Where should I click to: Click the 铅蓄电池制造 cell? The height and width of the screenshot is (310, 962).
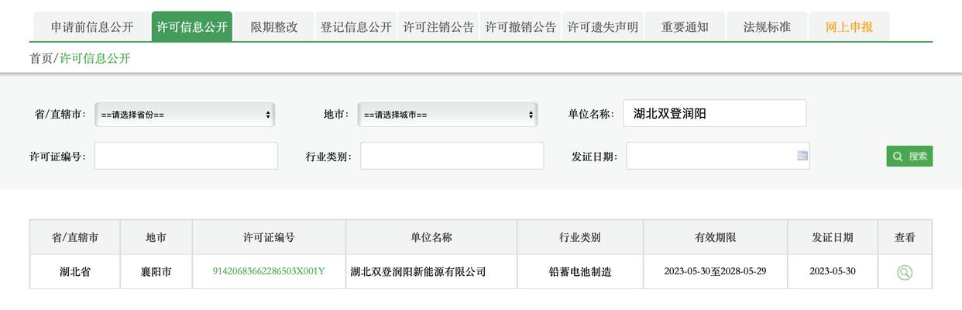pyautogui.click(x=580, y=272)
